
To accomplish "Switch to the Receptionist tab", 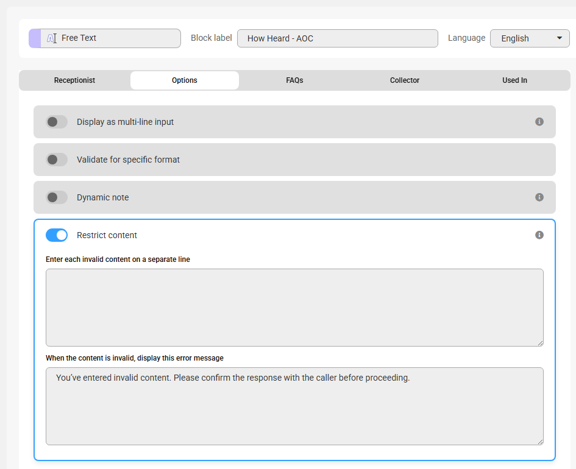I will pos(74,80).
